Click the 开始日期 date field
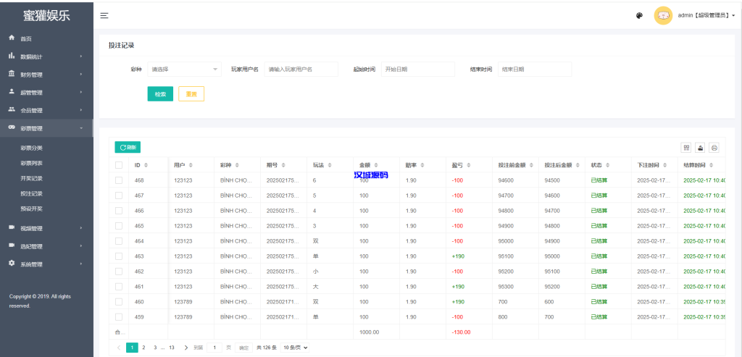This screenshot has width=742, height=357. (418, 69)
